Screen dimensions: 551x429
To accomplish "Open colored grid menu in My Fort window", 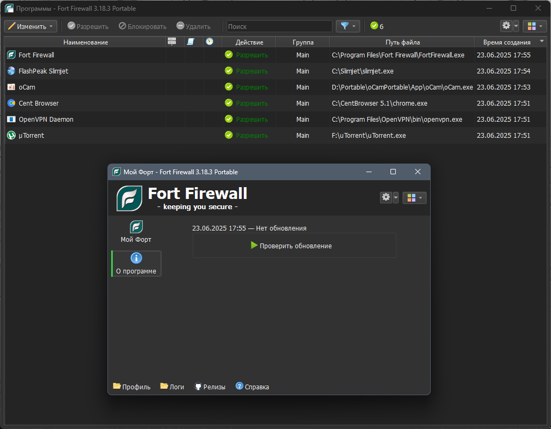I will 414,198.
